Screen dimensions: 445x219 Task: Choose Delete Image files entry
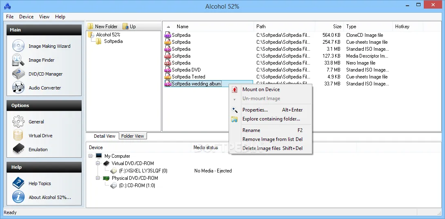pyautogui.click(x=270, y=148)
